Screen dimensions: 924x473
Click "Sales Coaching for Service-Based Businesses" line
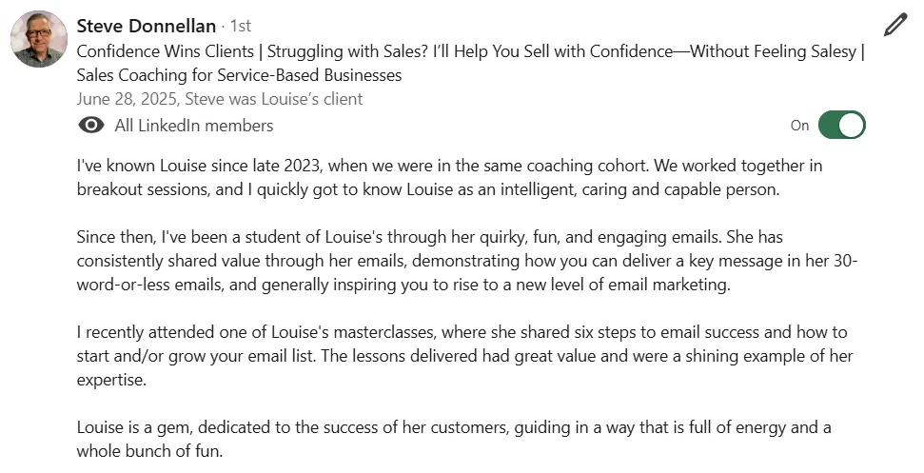coord(239,75)
